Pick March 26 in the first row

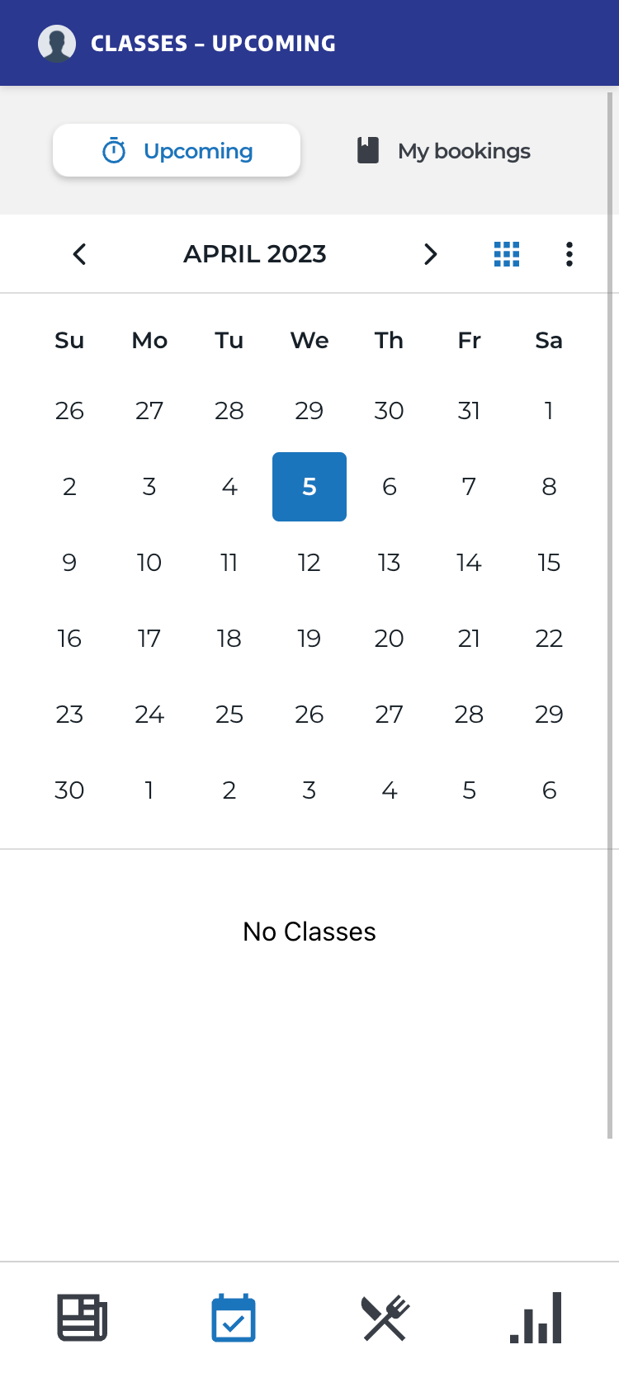click(x=69, y=411)
